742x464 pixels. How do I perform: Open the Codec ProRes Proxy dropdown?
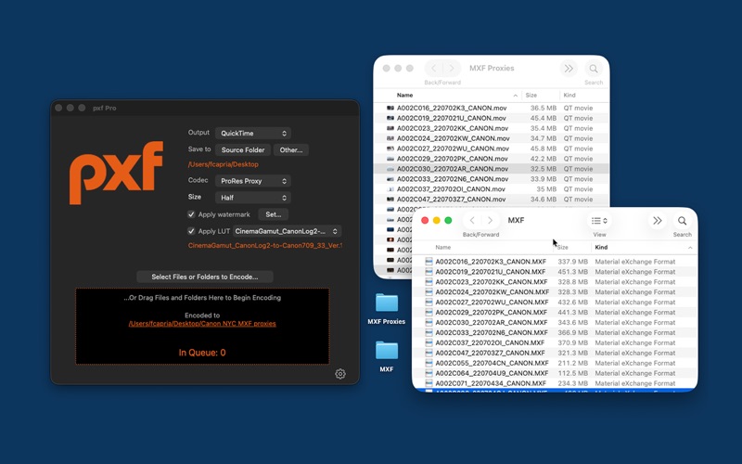253,181
